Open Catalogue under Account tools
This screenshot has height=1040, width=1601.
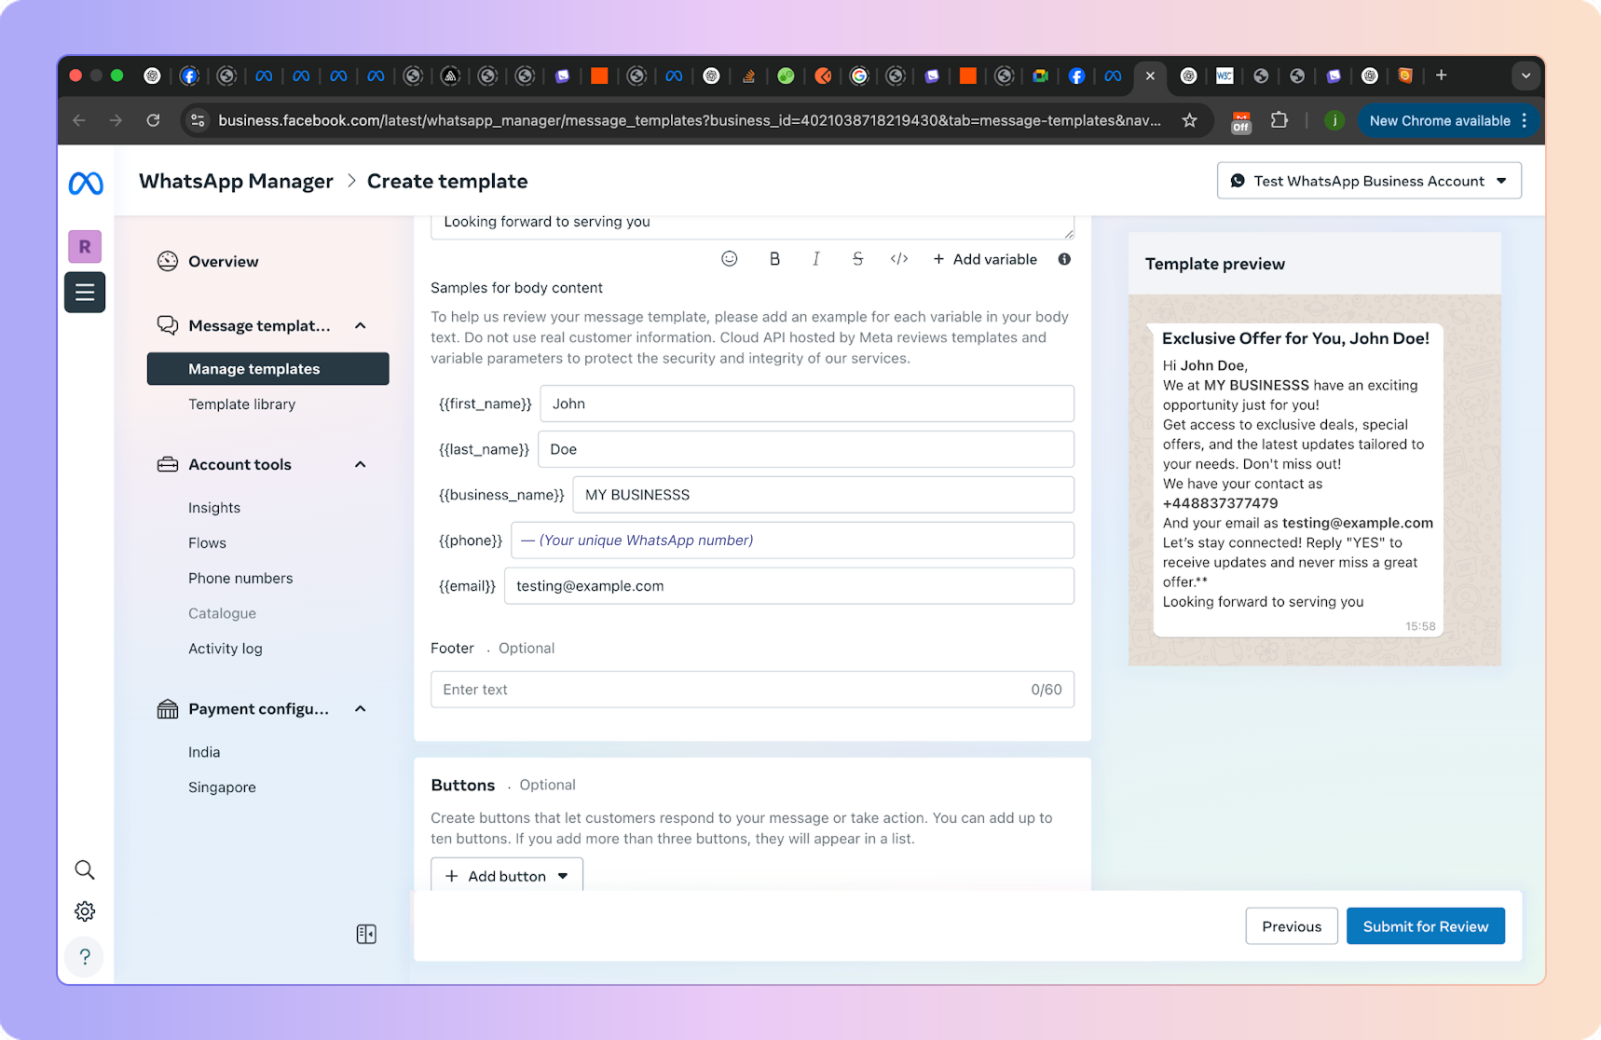(222, 614)
